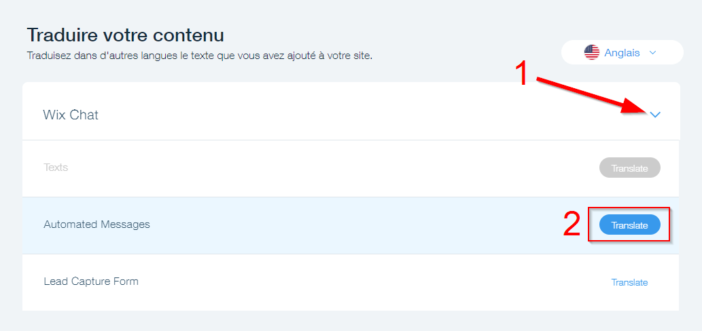The image size is (702, 331).
Task: Click the greyed Translate button for Texts
Action: tap(629, 168)
